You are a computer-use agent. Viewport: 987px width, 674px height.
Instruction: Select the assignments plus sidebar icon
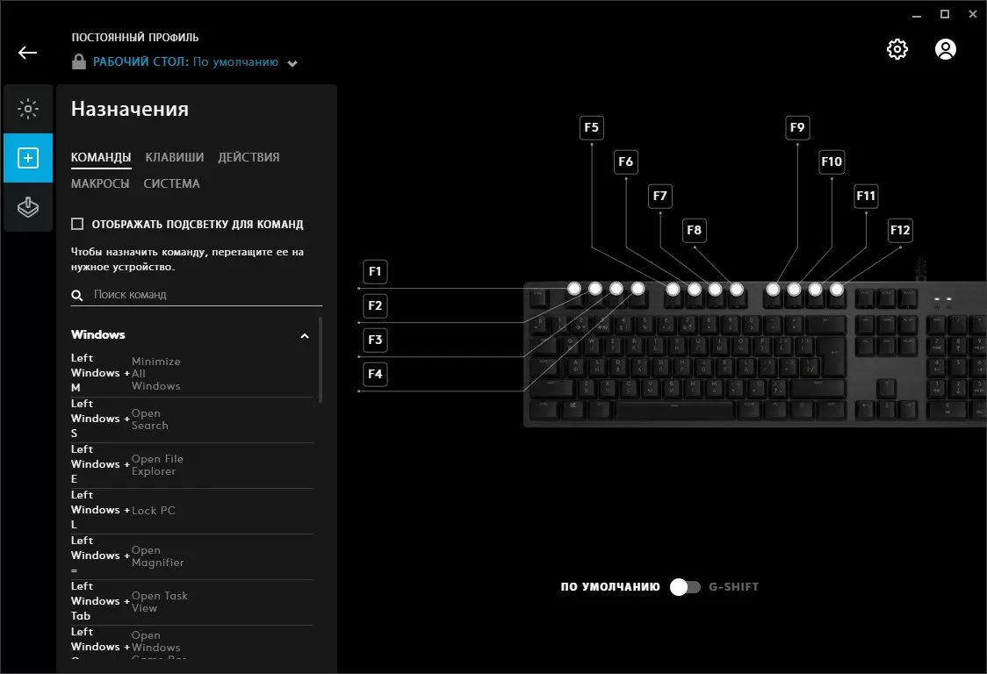click(x=28, y=158)
